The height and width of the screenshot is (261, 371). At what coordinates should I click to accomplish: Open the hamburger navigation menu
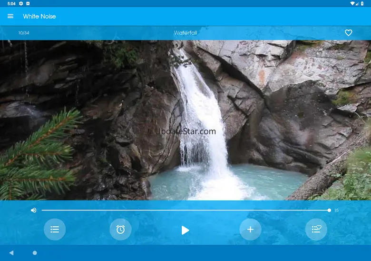pos(10,16)
